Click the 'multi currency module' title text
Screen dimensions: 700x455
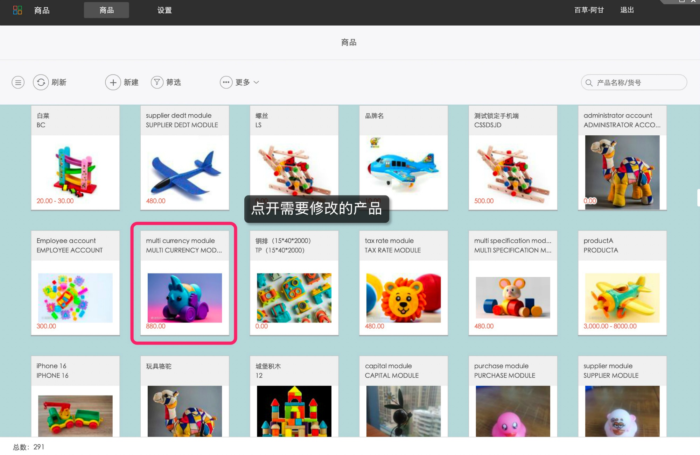180,241
